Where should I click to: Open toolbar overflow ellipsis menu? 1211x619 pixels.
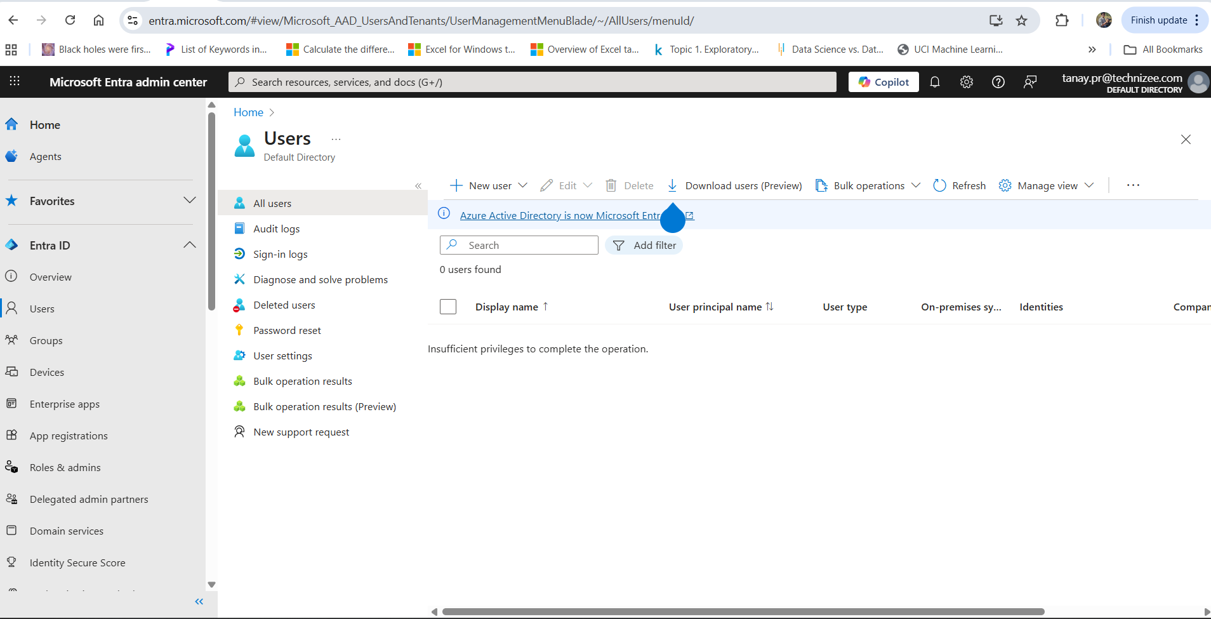click(1133, 185)
